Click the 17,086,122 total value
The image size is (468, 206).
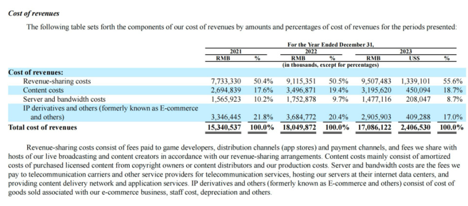pyautogui.click(x=376, y=127)
